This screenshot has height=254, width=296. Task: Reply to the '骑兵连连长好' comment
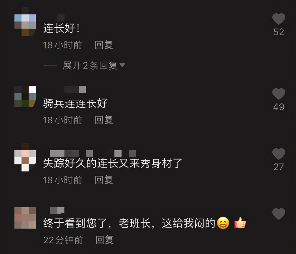104,120
